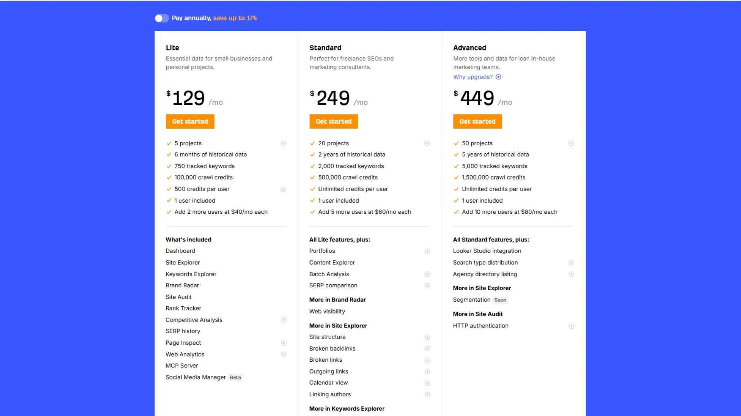The height and width of the screenshot is (416, 741).
Task: Open info icon beside "500 credits per user"
Action: coord(284,189)
